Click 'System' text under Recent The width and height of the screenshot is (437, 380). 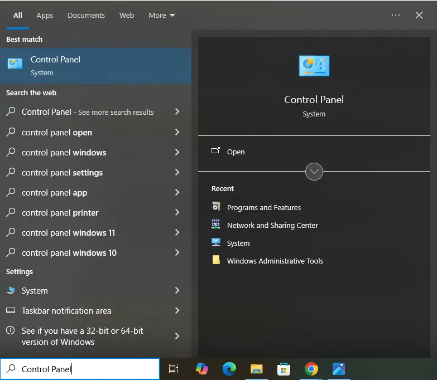(x=238, y=243)
